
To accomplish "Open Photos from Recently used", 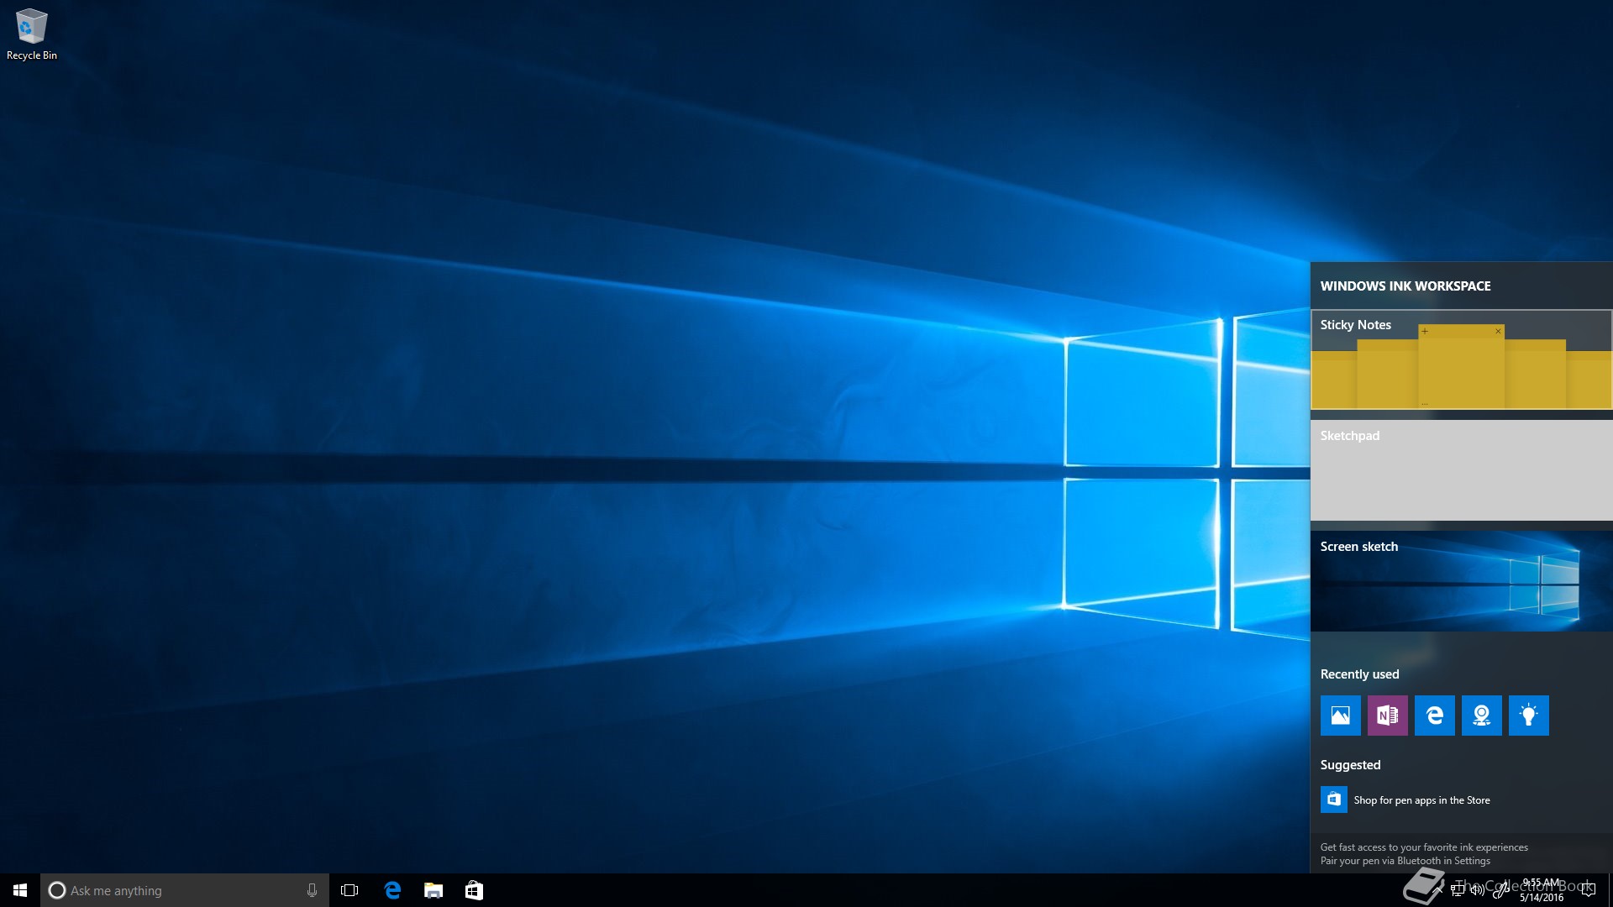I will pyautogui.click(x=1340, y=716).
